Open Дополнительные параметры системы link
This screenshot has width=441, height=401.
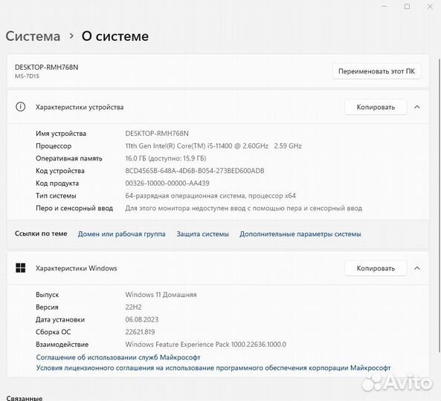(300, 234)
